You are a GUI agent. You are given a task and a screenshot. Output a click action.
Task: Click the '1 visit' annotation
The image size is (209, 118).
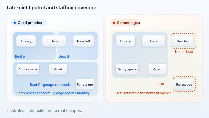(160, 84)
